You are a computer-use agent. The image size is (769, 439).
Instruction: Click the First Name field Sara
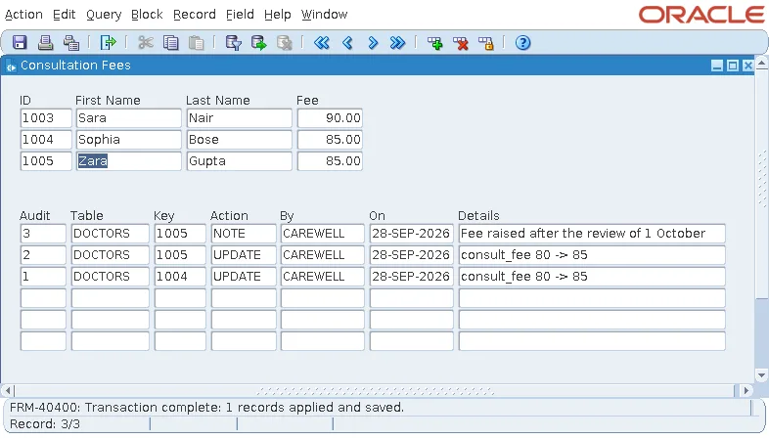tap(128, 118)
